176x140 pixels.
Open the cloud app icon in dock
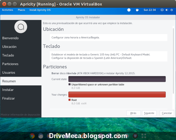(x=41, y=136)
